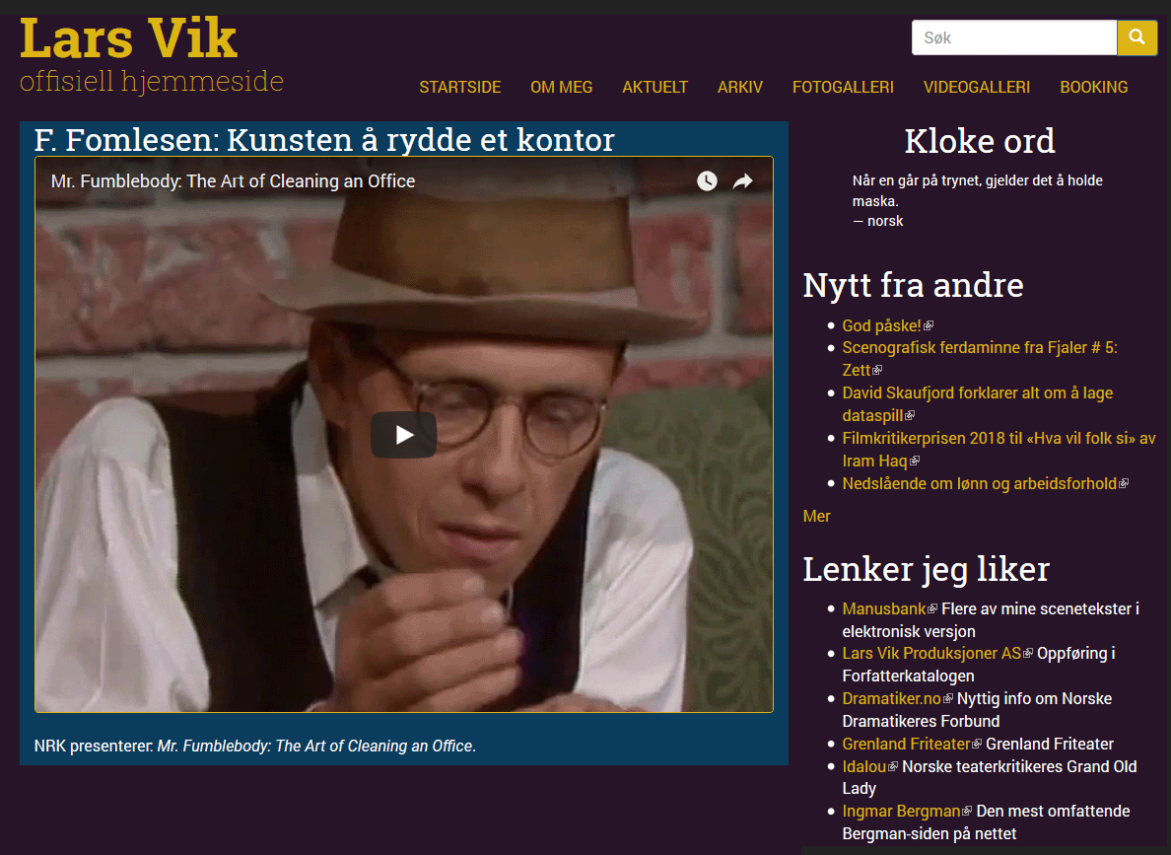
Task: Click the Watch Later clock icon
Action: 707,180
